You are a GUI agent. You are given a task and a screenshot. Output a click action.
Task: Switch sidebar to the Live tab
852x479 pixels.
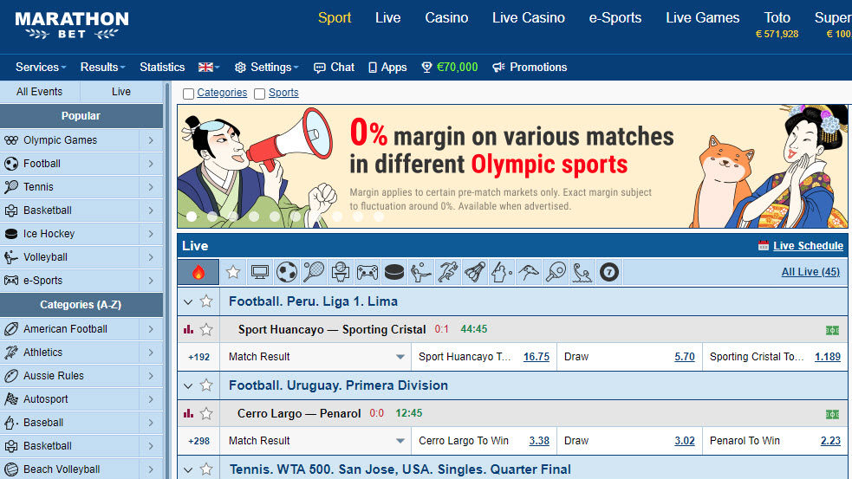121,92
